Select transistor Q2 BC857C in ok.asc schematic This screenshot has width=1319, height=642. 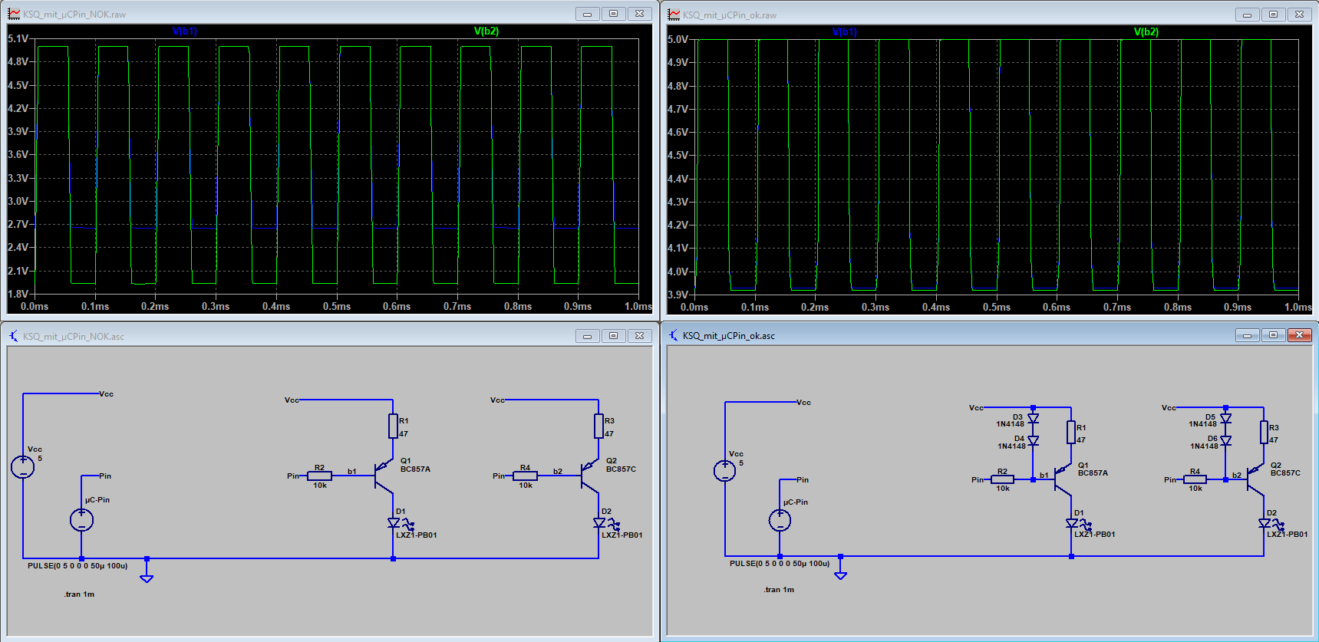(x=1255, y=479)
